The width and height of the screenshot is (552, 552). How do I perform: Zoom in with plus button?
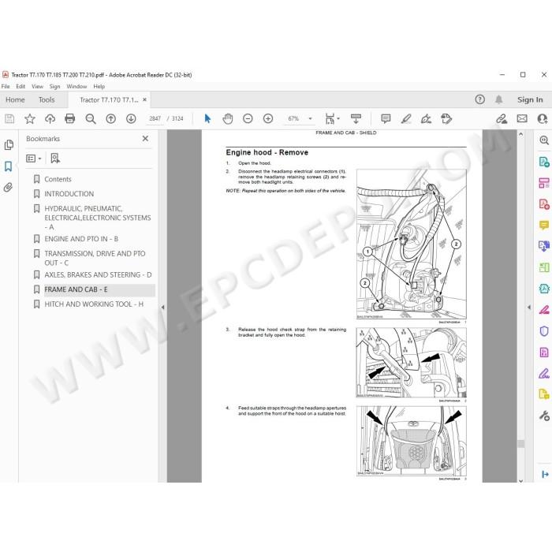(268, 119)
